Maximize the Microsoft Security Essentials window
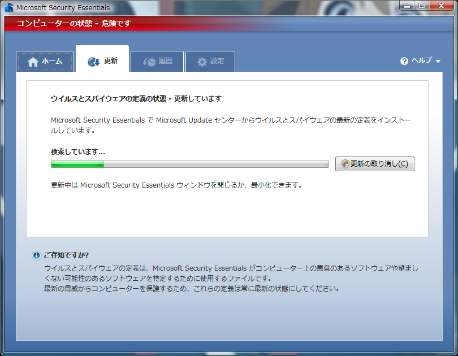This screenshot has width=458, height=356. pos(422,6)
